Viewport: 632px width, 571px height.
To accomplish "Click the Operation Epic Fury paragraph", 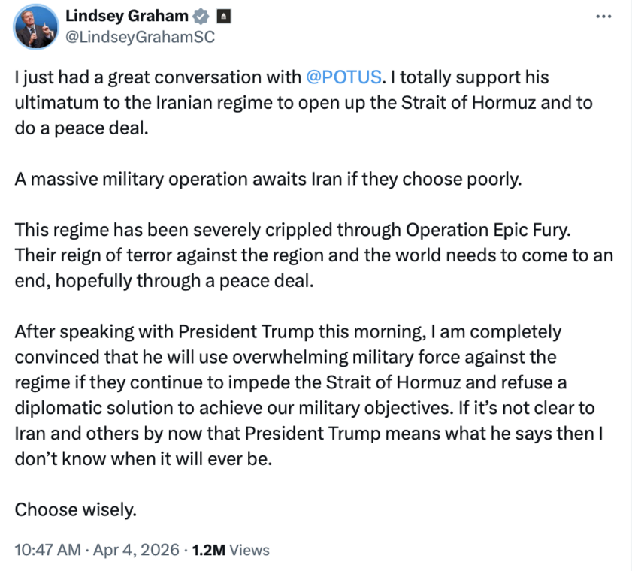I will (x=301, y=255).
